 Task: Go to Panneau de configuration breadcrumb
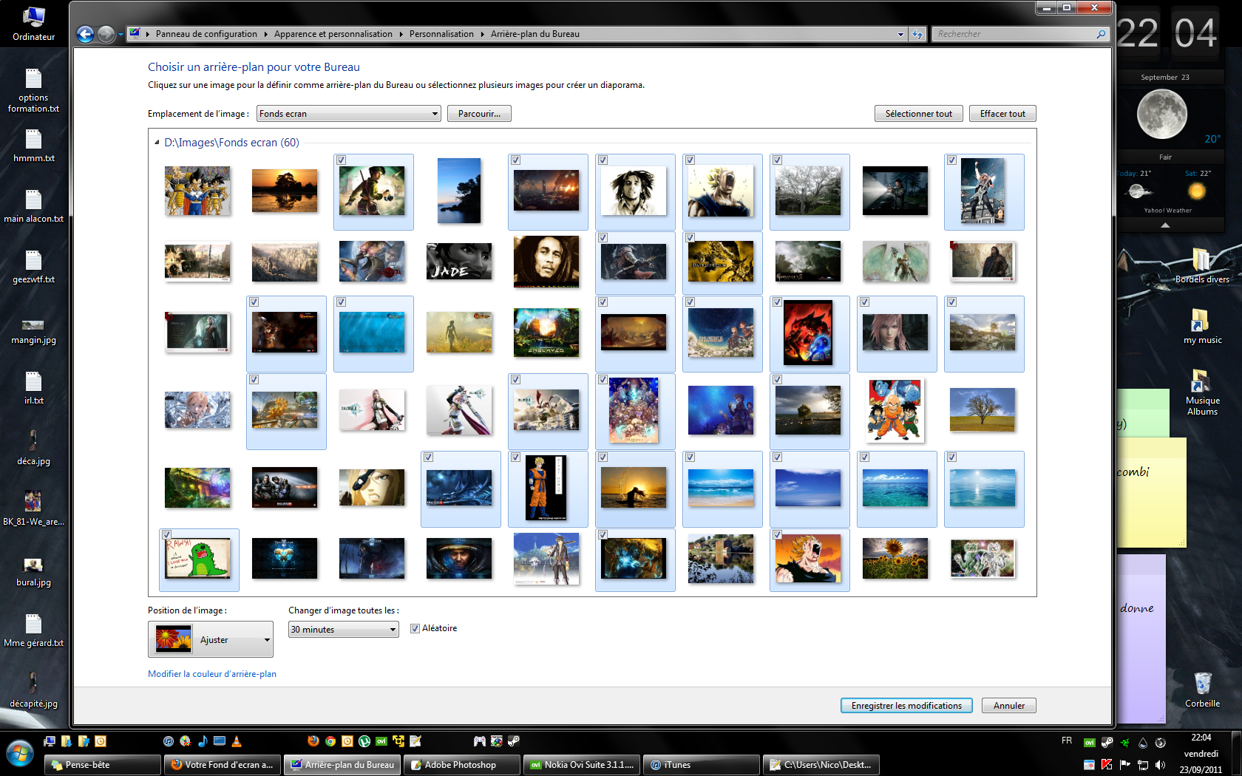tap(206, 34)
